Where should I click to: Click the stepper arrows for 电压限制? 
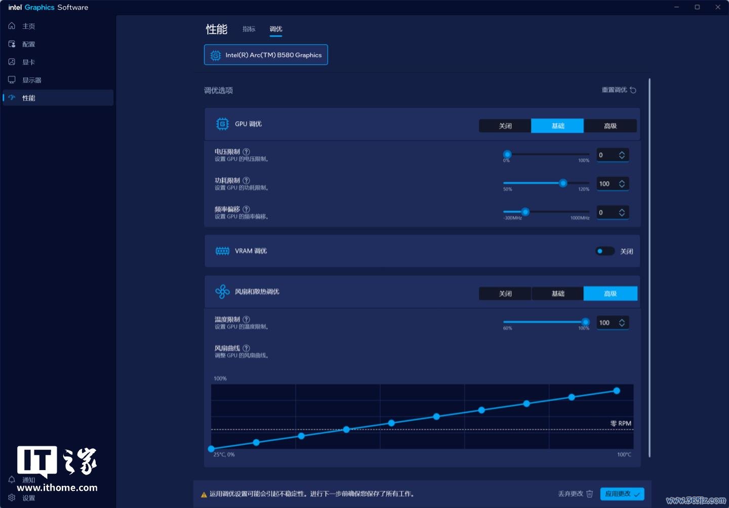click(622, 155)
